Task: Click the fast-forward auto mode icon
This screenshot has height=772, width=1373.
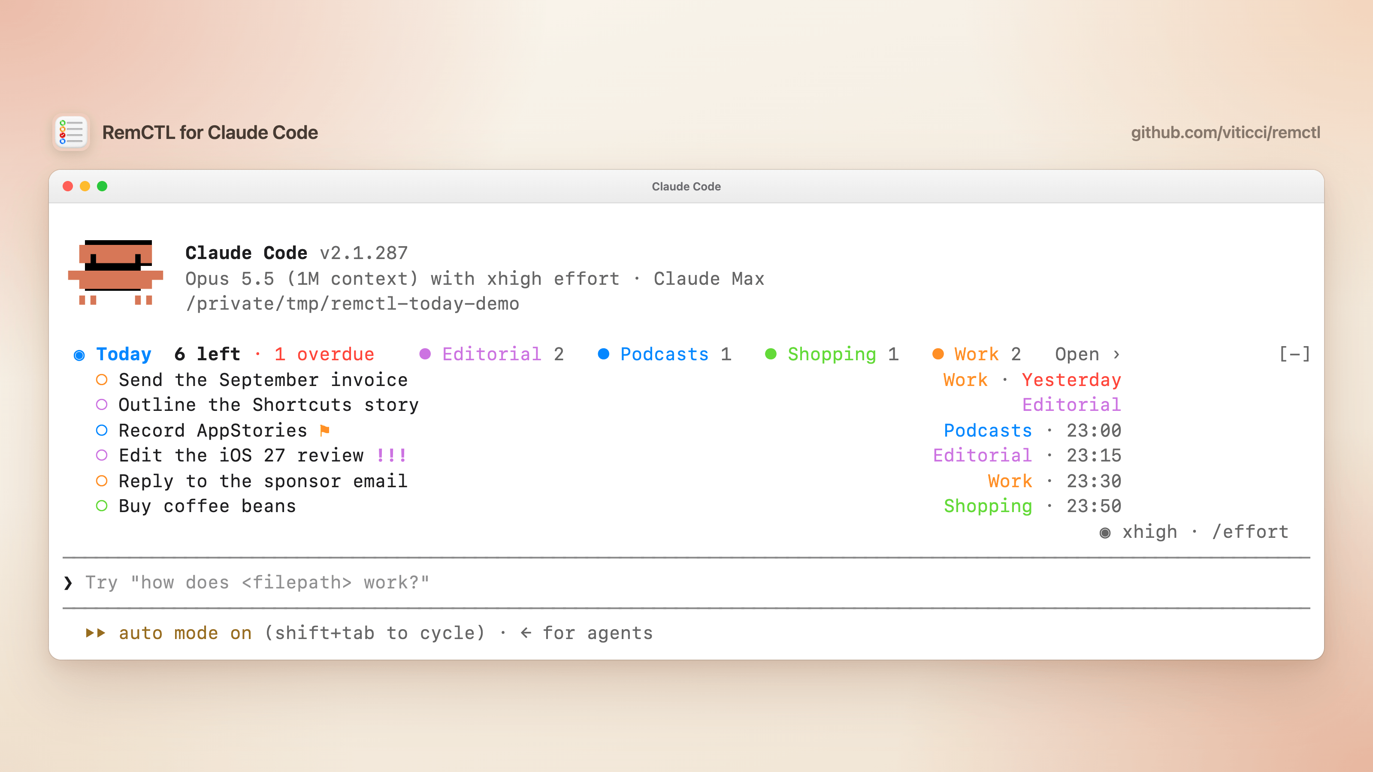Action: coord(96,633)
